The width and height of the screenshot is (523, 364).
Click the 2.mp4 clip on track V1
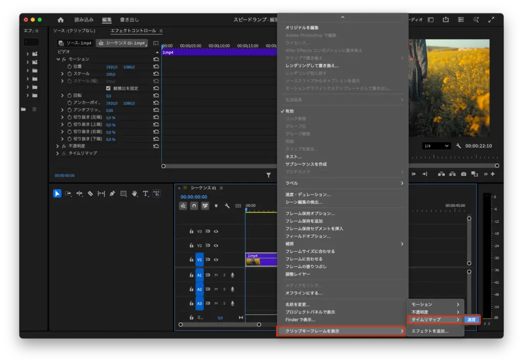click(x=261, y=260)
